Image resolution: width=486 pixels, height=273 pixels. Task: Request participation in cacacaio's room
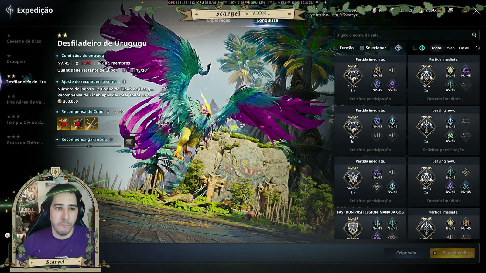click(x=370, y=201)
